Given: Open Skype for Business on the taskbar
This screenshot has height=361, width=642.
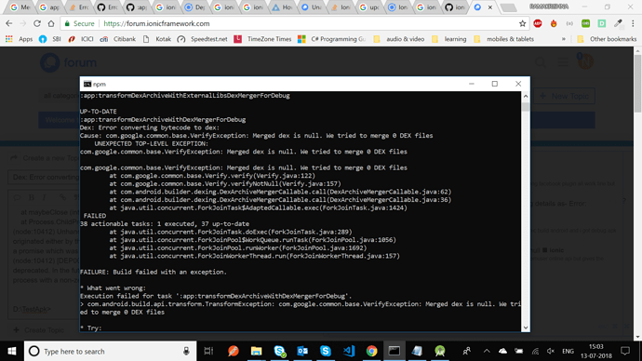Looking at the screenshot, I should 280,351.
